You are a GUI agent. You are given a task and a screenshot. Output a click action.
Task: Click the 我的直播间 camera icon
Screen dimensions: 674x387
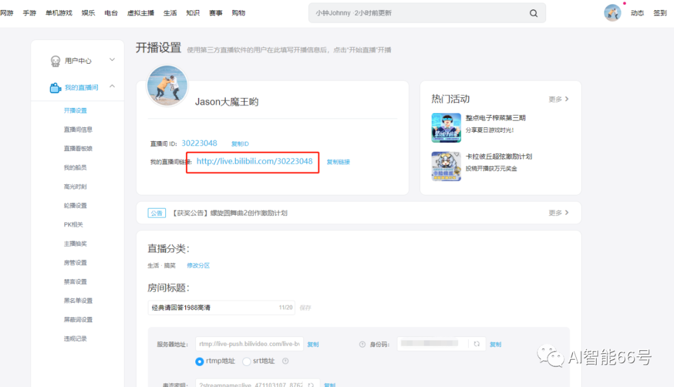pos(56,88)
